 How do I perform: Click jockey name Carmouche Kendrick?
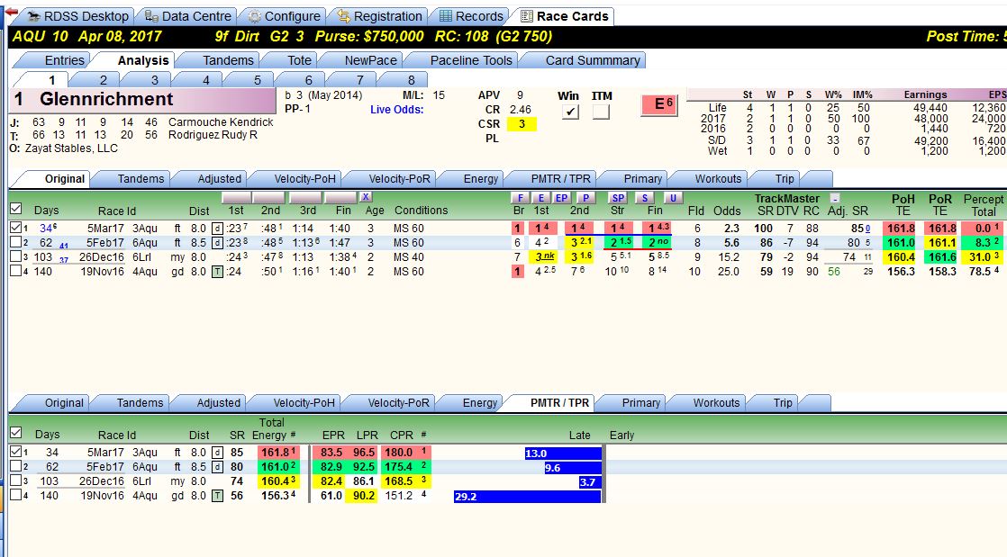click(221, 121)
